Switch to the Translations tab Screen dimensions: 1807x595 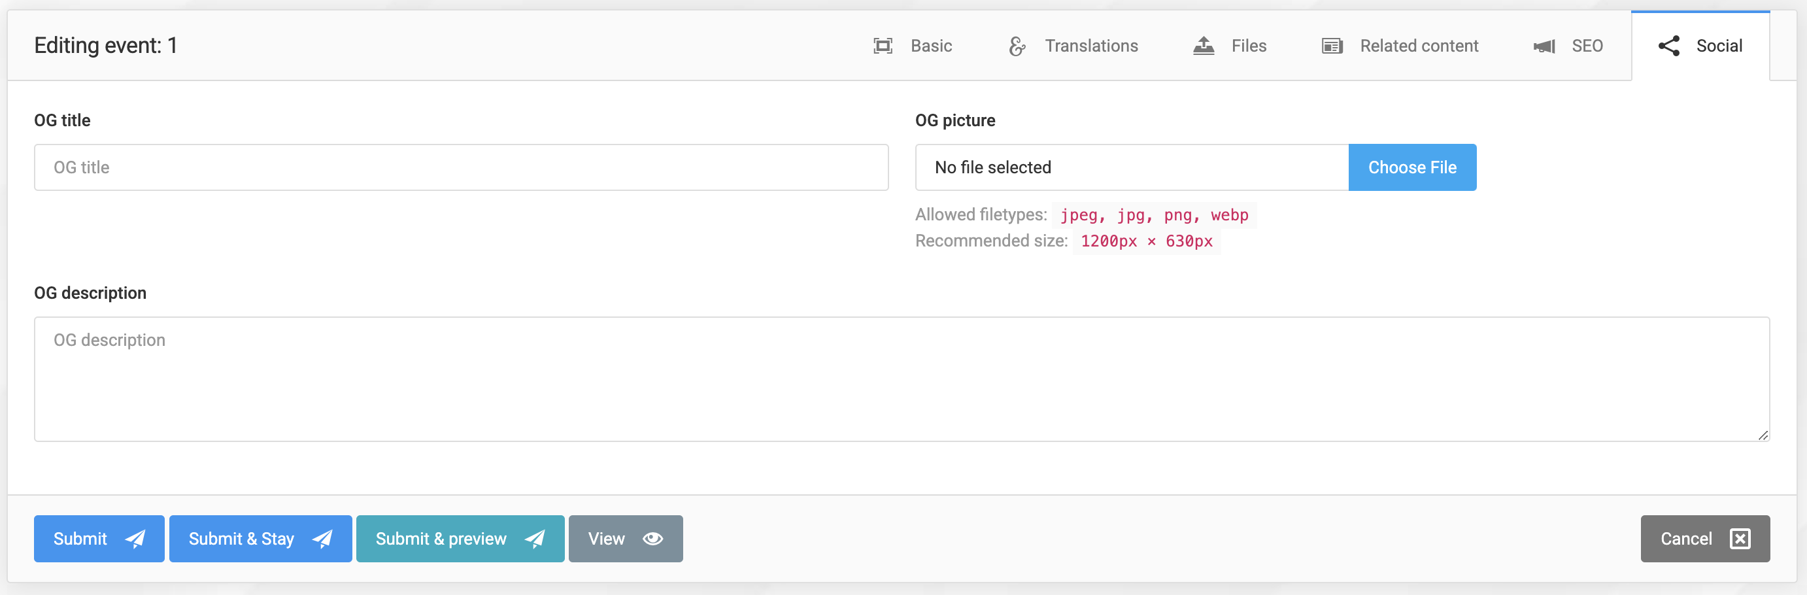point(1090,46)
